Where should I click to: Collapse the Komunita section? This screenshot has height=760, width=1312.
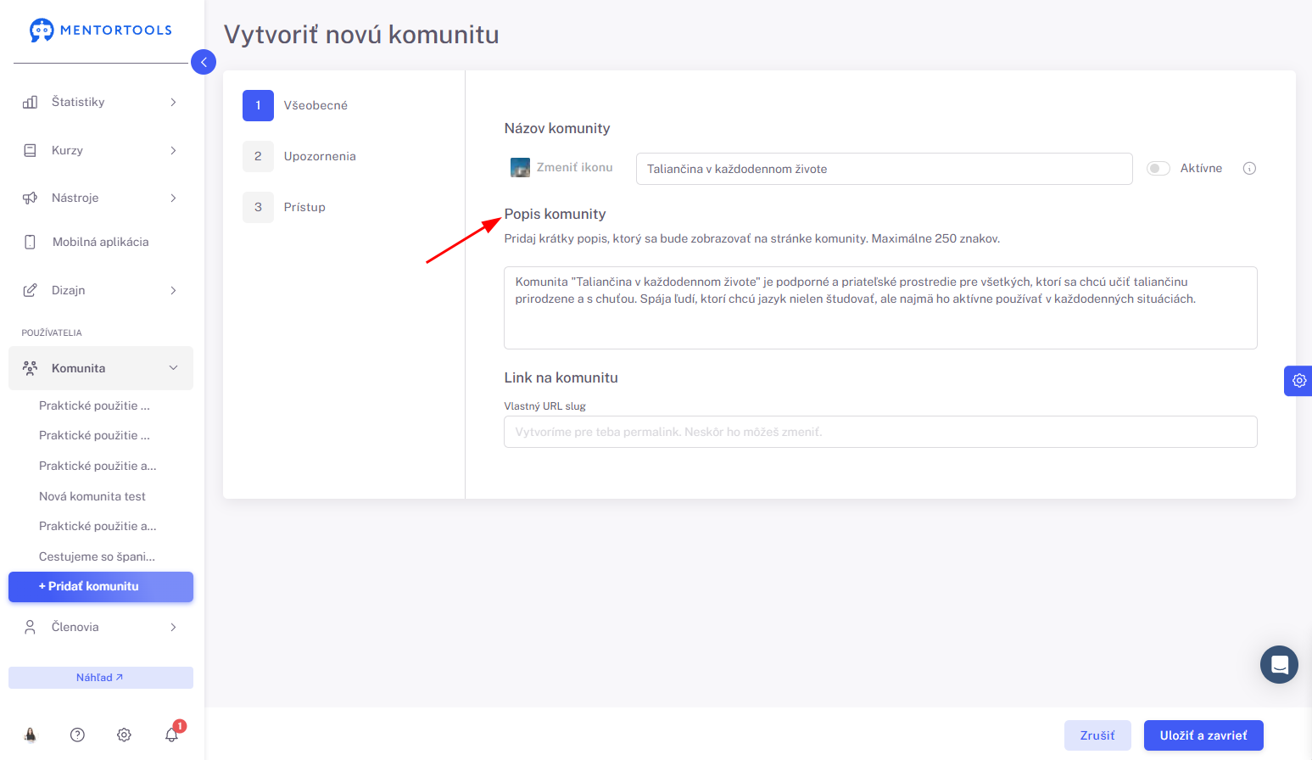click(101, 368)
